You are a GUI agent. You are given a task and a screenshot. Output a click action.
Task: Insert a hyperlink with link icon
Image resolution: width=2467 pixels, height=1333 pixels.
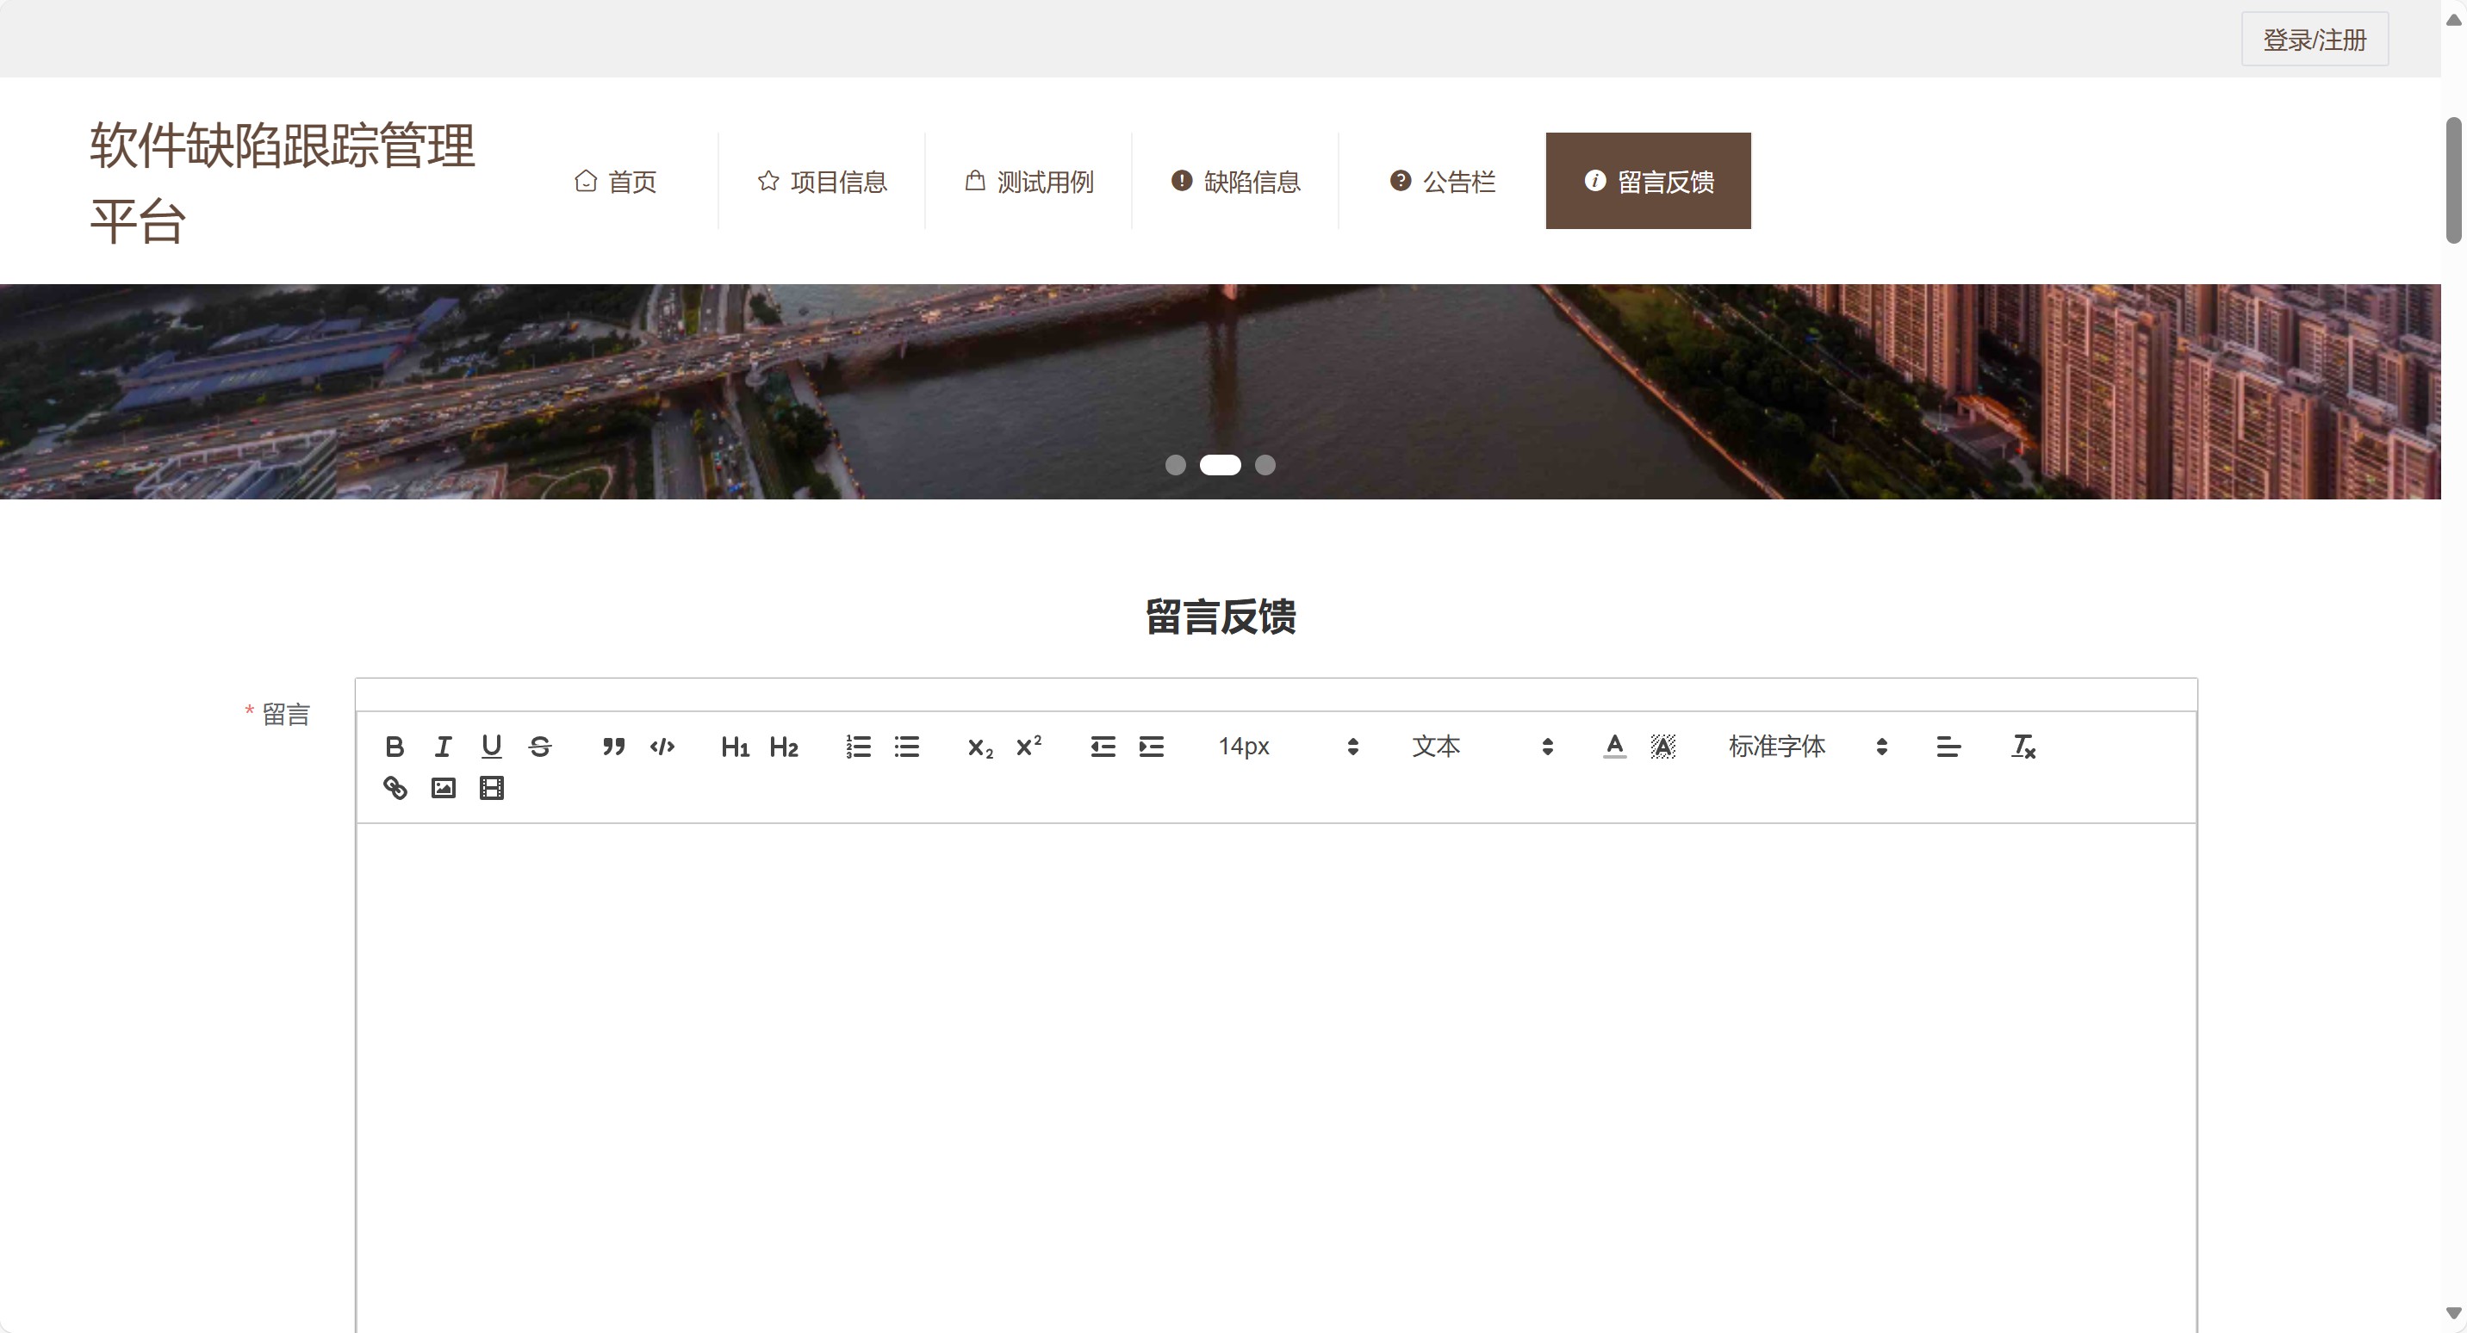(395, 788)
